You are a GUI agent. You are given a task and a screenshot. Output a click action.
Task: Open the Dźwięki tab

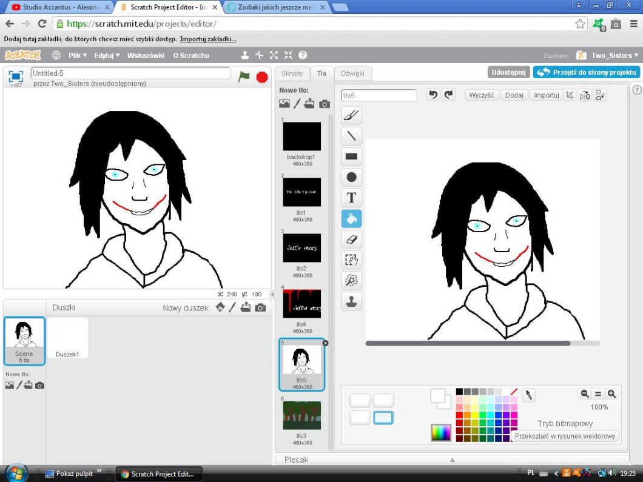point(352,73)
